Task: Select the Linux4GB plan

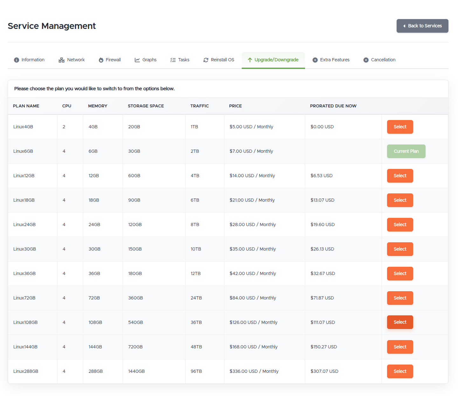Action: pos(400,127)
